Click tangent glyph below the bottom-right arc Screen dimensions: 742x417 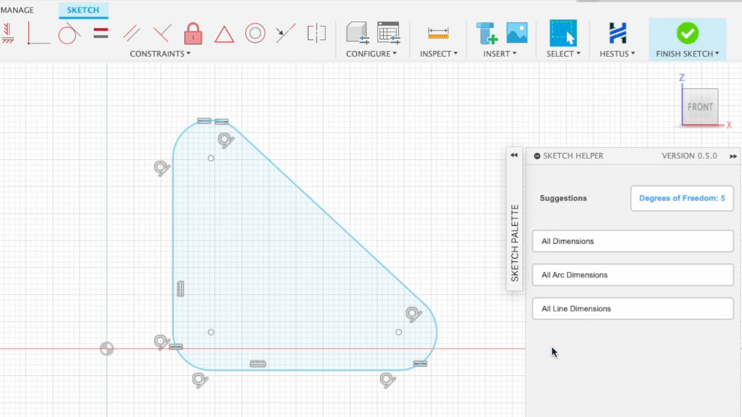point(388,380)
